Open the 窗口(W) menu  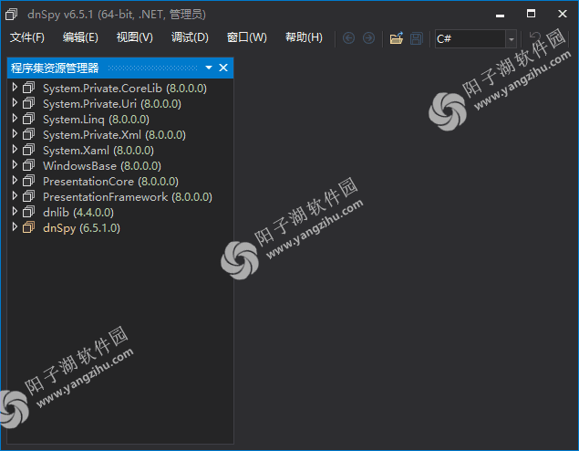(x=247, y=37)
